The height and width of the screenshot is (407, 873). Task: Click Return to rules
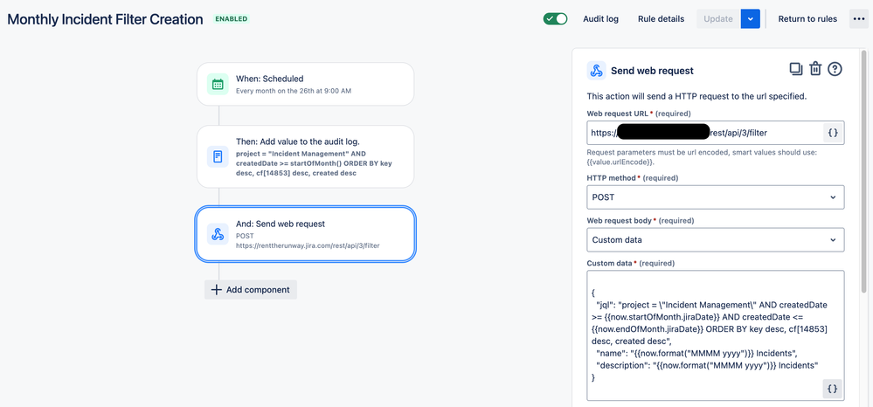[x=807, y=19]
